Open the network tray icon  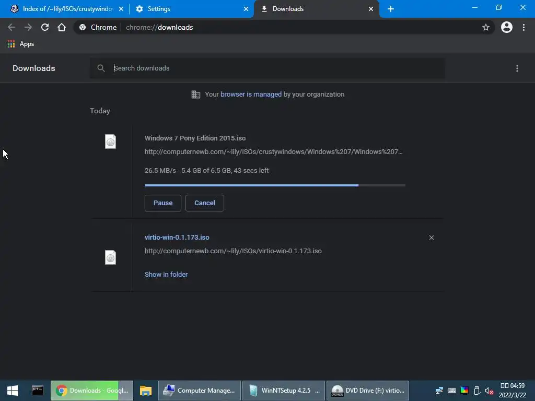(439, 391)
